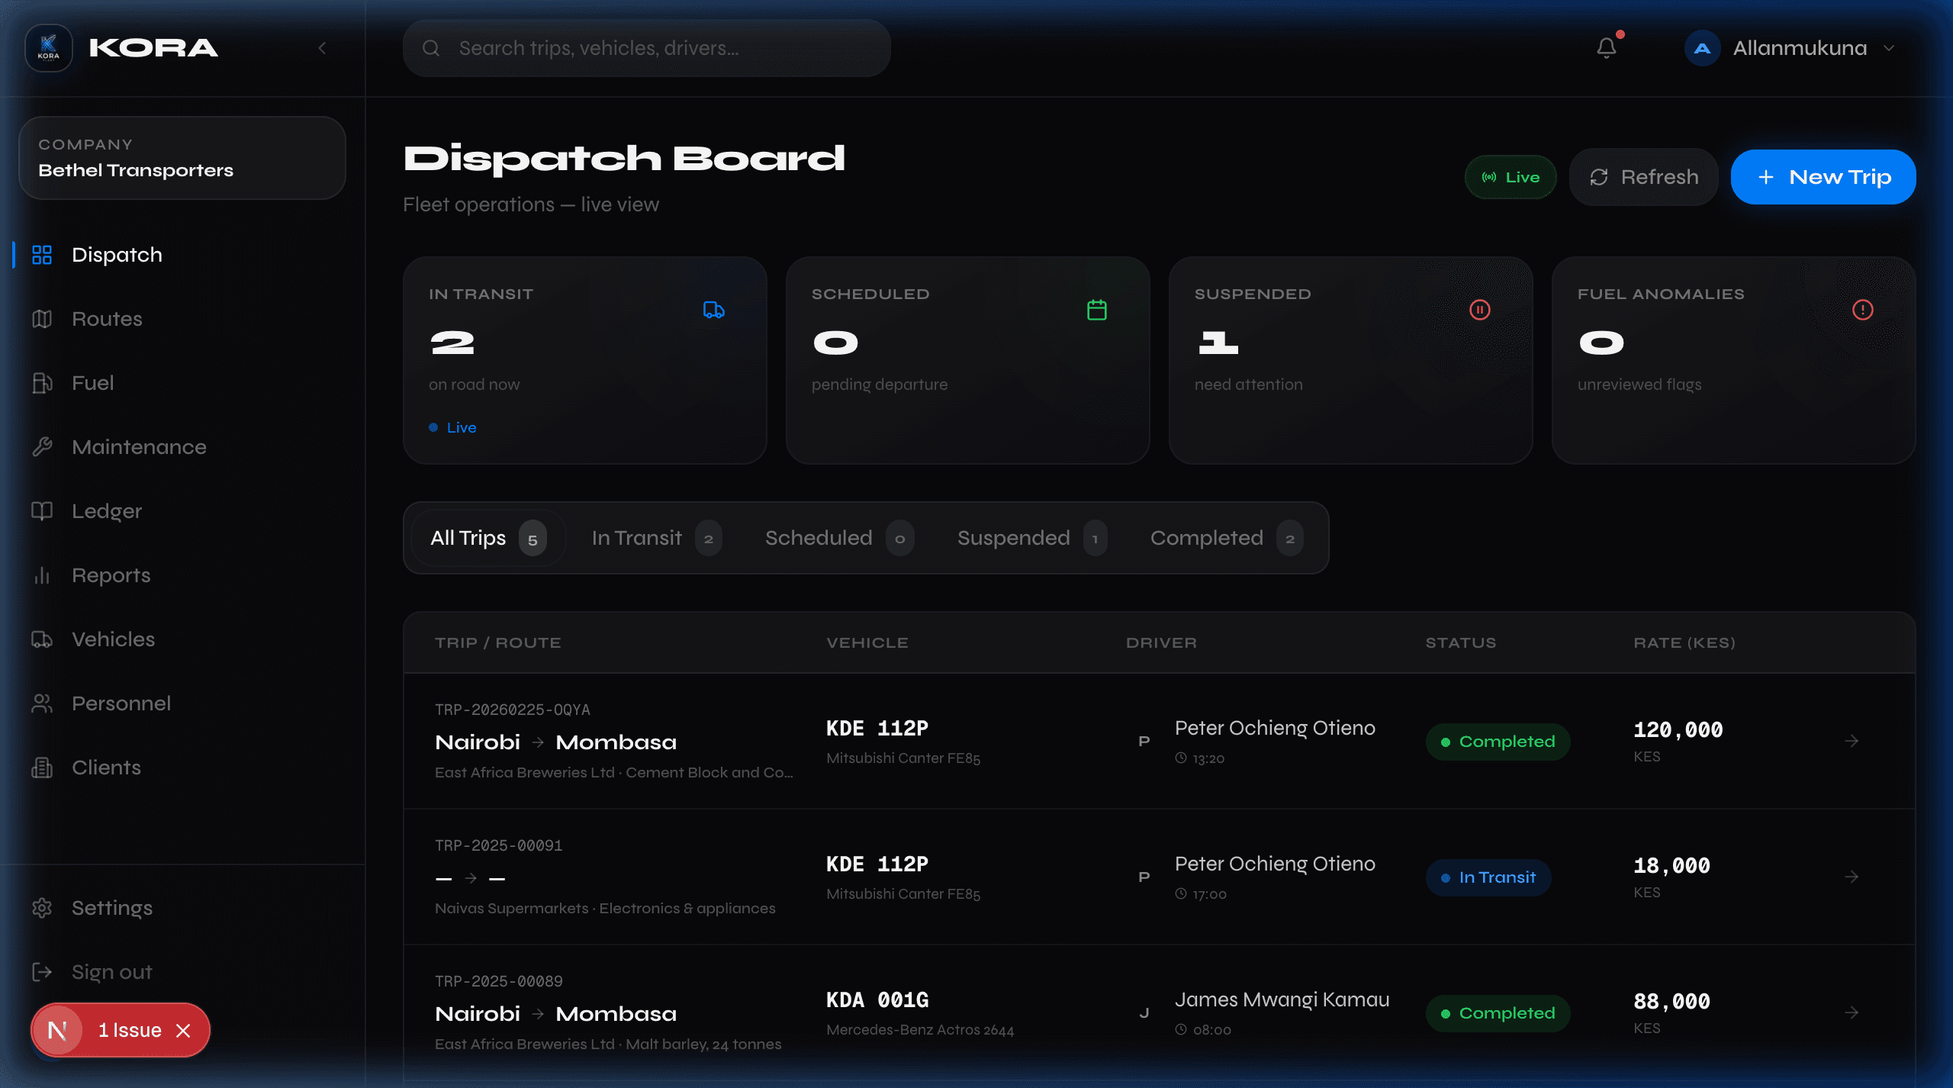Image resolution: width=1953 pixels, height=1088 pixels.
Task: Open trip TRP-2025-00091 arrow
Action: 1852,877
